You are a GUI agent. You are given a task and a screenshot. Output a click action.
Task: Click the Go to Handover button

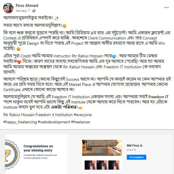[x=137, y=157]
